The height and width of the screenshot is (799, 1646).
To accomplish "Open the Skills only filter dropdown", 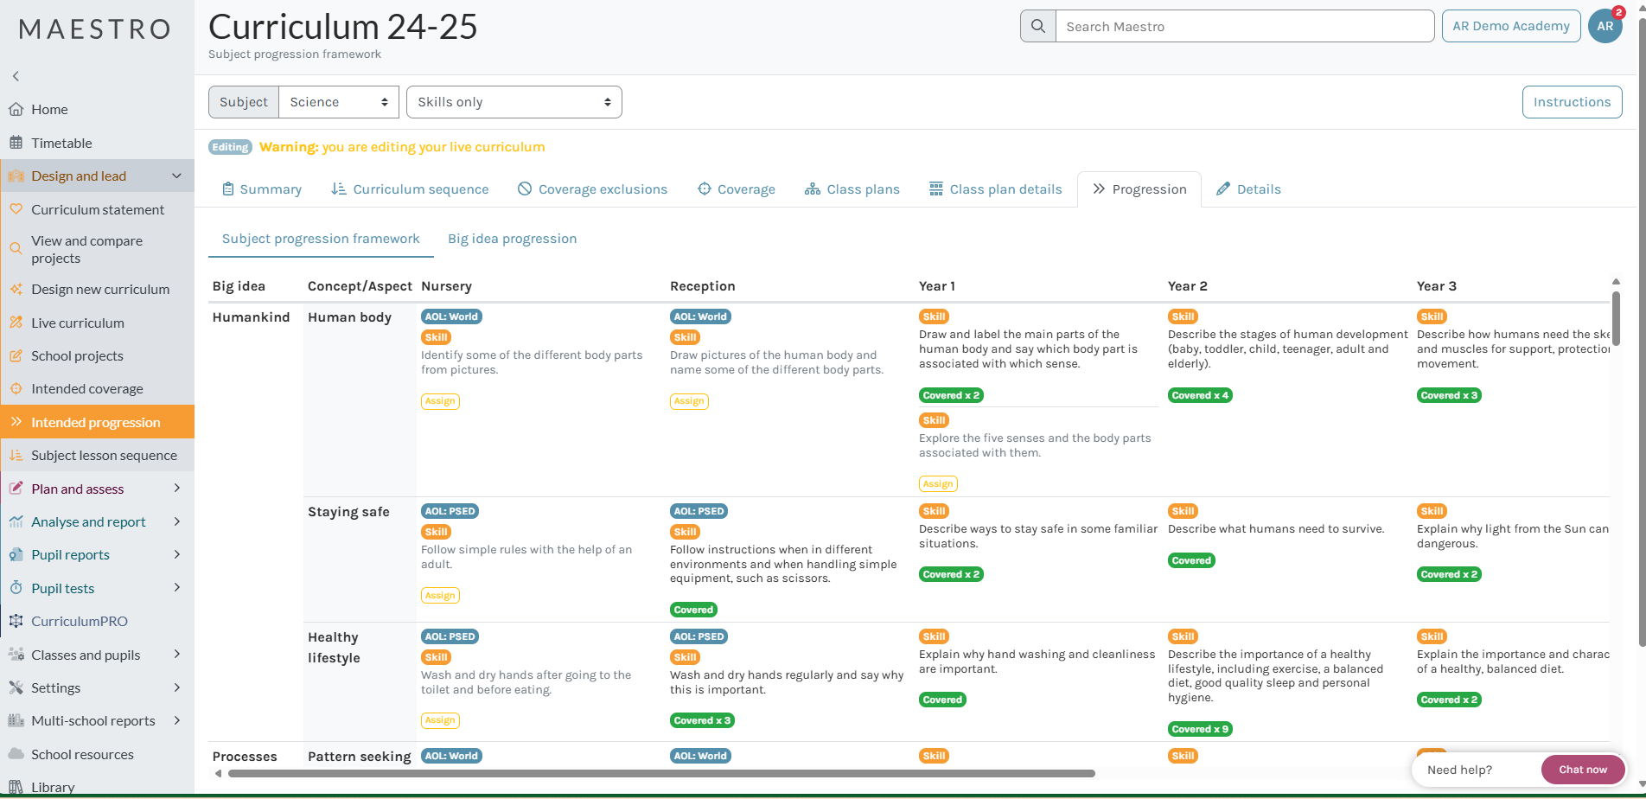I will click(x=514, y=102).
